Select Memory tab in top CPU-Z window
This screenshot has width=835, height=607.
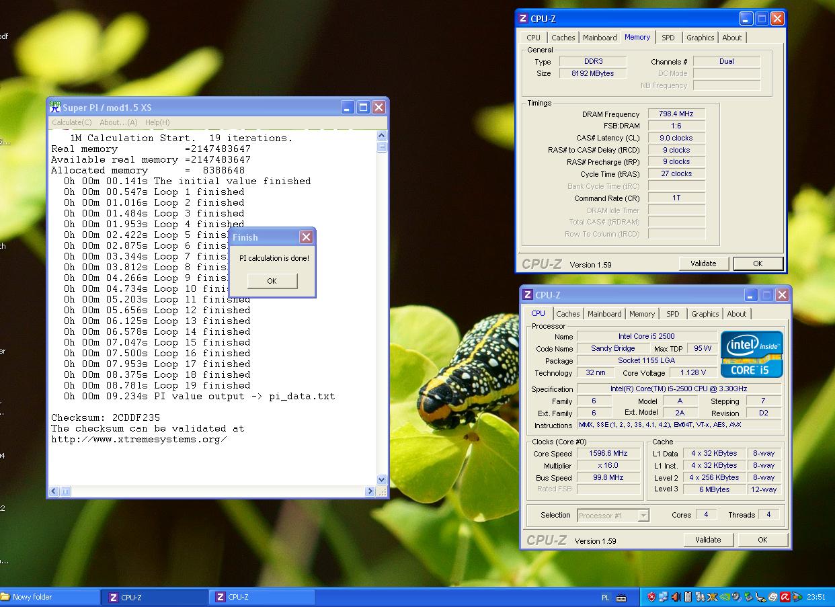(637, 37)
